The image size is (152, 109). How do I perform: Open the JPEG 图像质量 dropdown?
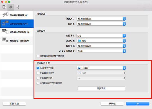point(101,51)
